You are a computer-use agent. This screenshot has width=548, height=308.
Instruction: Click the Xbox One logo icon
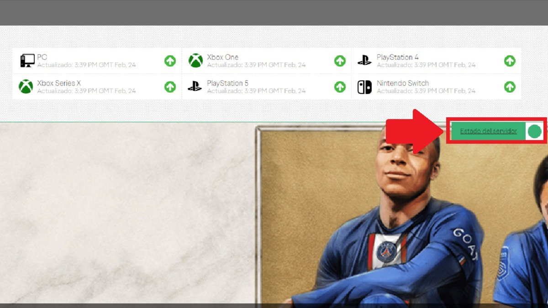pos(195,60)
